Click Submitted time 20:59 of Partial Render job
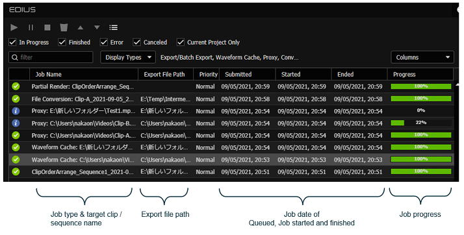464x235 pixels. 245,86
